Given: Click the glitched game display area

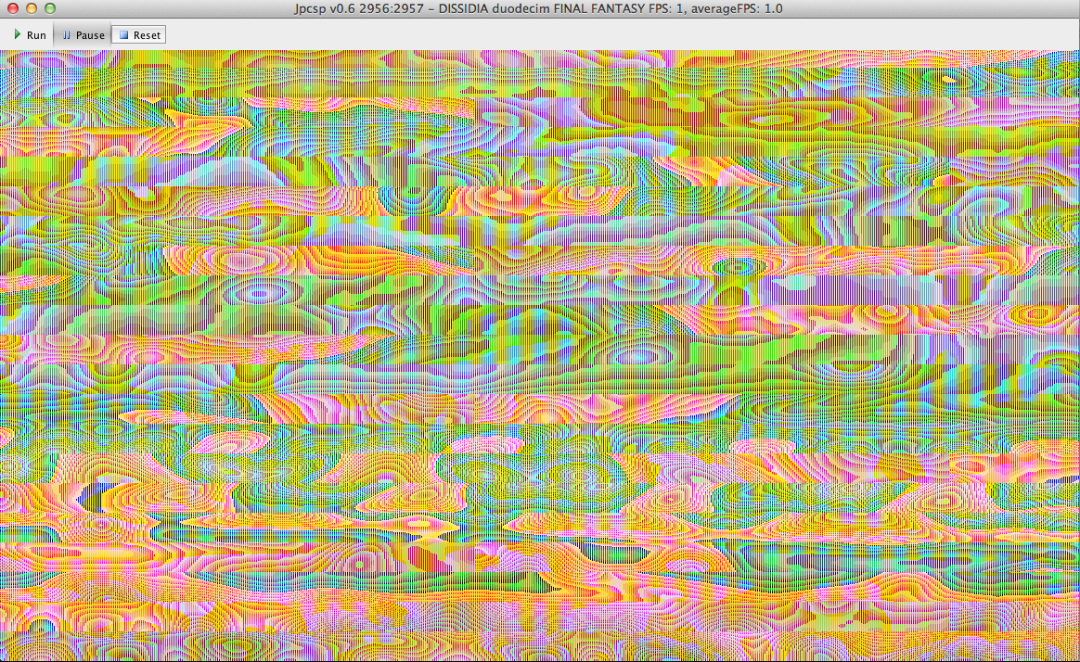Looking at the screenshot, I should [x=540, y=355].
